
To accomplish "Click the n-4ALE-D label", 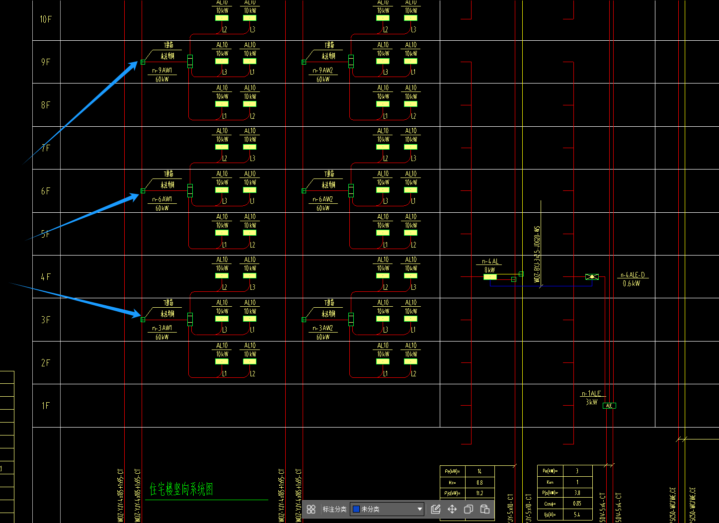I will [x=633, y=275].
